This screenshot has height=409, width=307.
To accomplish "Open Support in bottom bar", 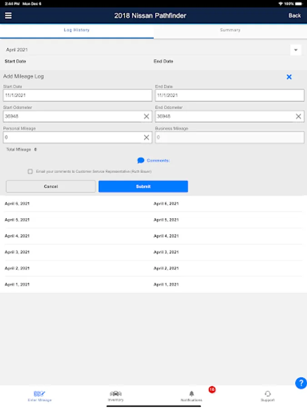I will [x=267, y=396].
